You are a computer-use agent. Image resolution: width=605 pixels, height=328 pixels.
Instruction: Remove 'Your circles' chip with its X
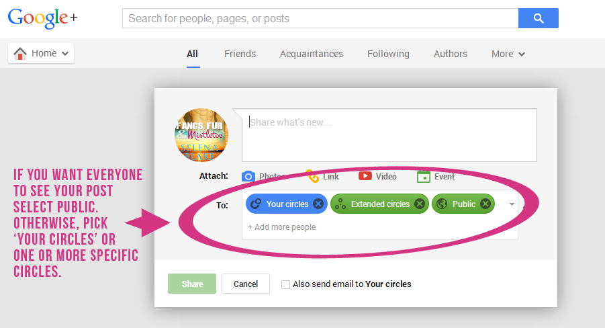[318, 204]
